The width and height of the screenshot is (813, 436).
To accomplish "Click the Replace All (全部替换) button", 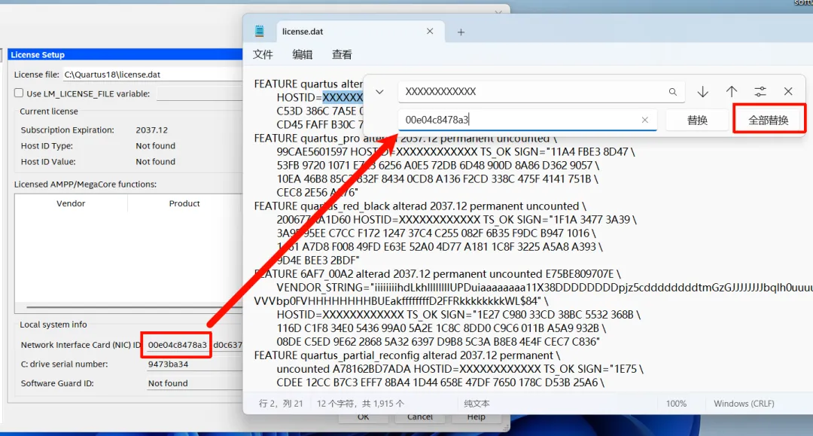I will click(769, 120).
